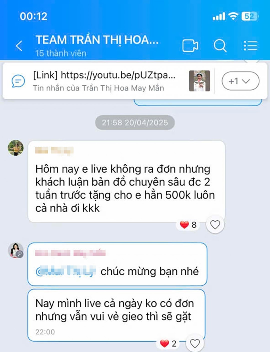Expand the +1 pinned messages dropdown
The height and width of the screenshot is (352, 270).
pyautogui.click(x=240, y=81)
